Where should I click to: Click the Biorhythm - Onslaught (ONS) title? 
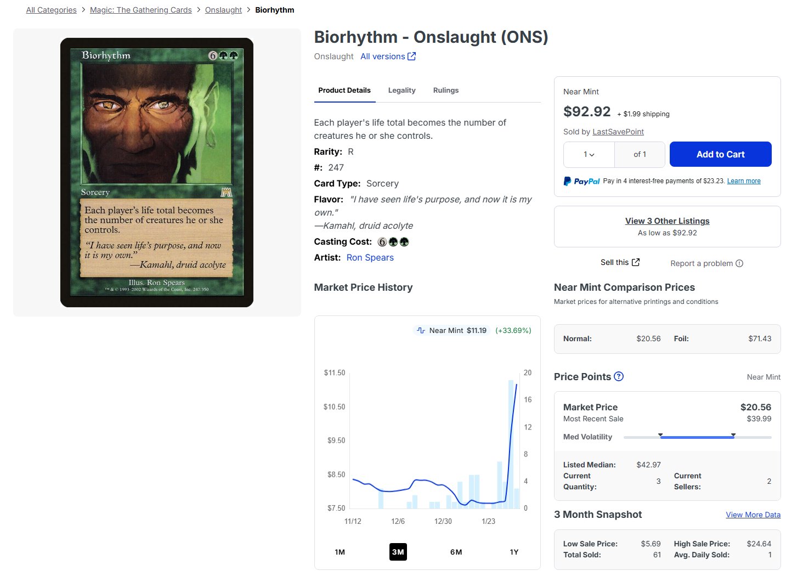[x=431, y=37]
